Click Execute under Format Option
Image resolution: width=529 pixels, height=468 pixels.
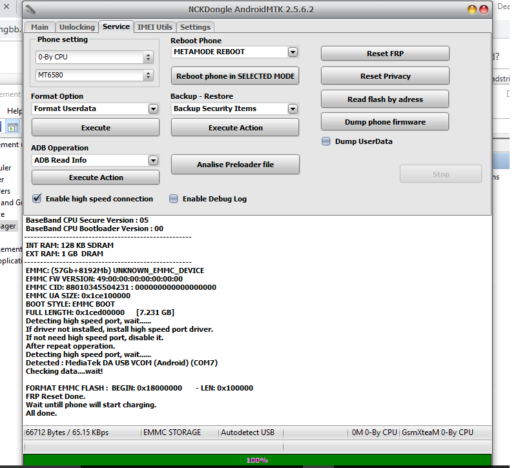[x=96, y=127]
